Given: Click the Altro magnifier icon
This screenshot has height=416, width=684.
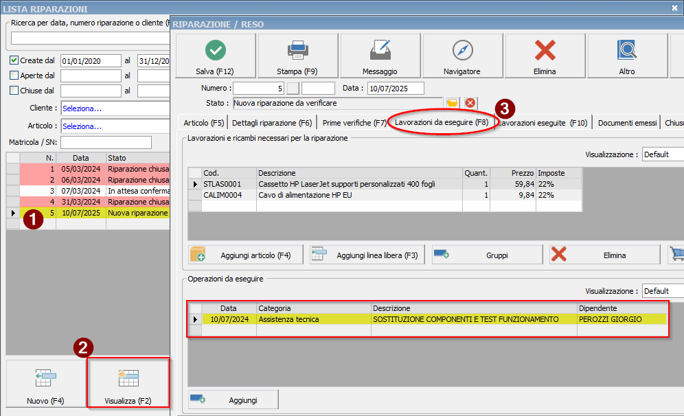Looking at the screenshot, I should [626, 51].
